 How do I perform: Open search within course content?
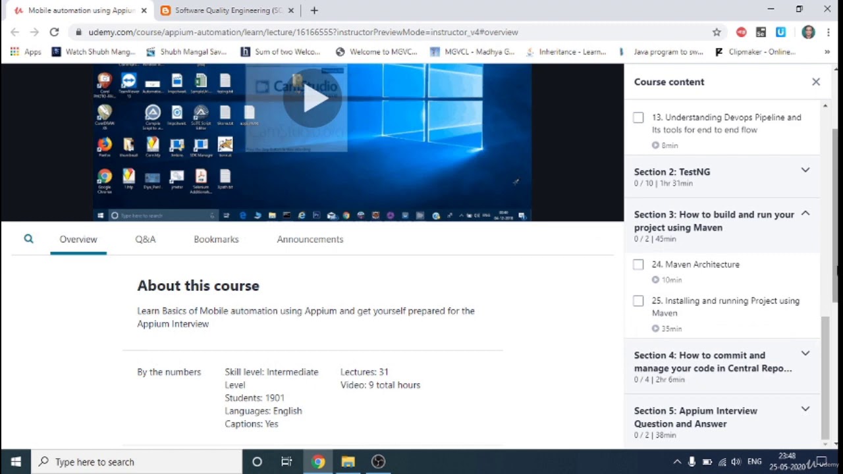click(x=28, y=239)
